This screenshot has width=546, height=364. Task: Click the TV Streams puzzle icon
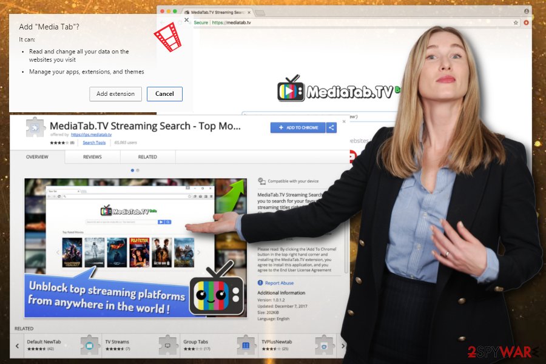coord(168,345)
